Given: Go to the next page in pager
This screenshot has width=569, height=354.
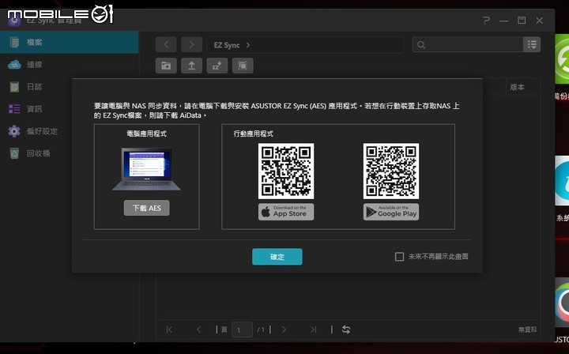Looking at the screenshot, I should tap(284, 330).
